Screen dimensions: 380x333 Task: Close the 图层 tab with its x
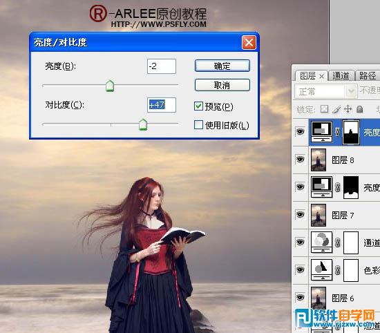tap(321, 77)
